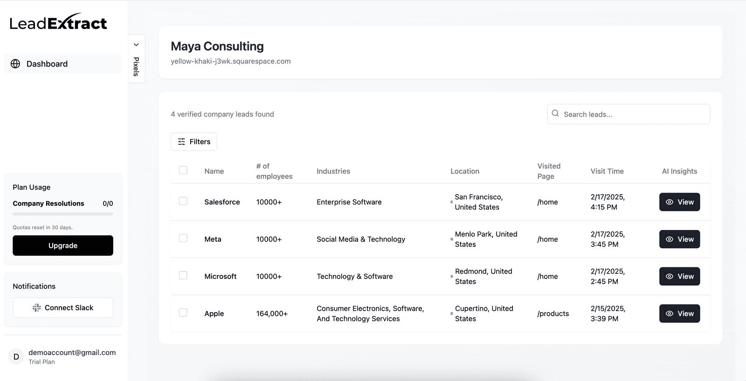Check the Salesforce row checkbox
This screenshot has width=746, height=381.
(x=183, y=201)
